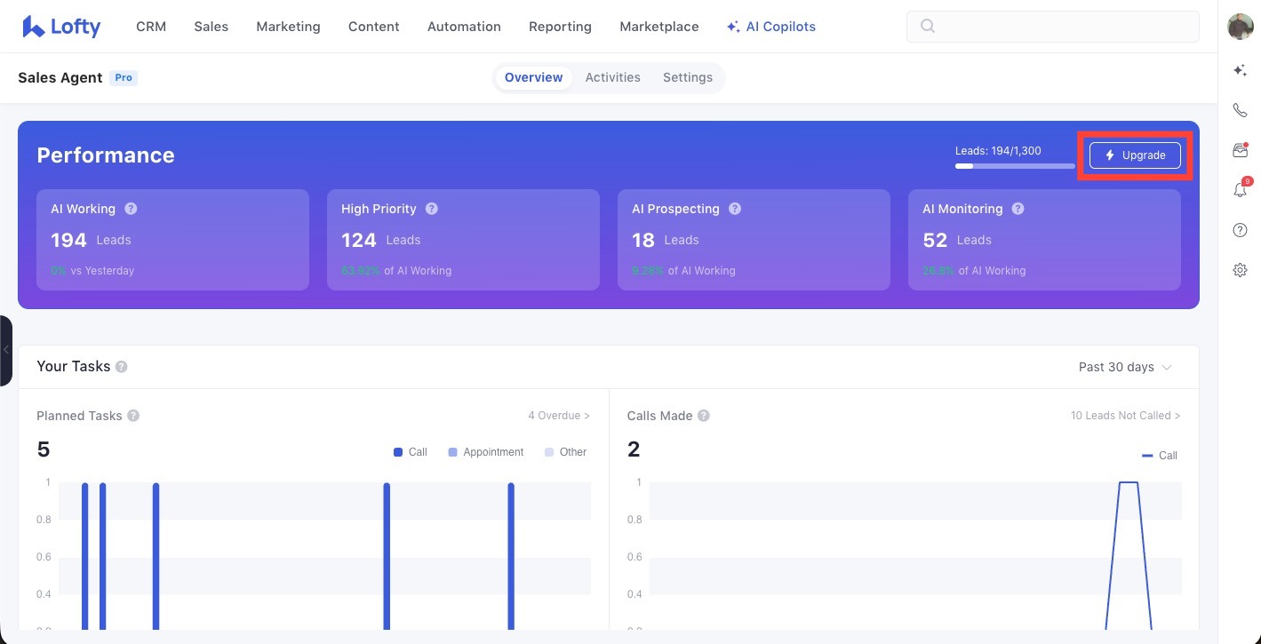Click in the top search field
Screen dimensions: 1261x644
tap(1053, 27)
